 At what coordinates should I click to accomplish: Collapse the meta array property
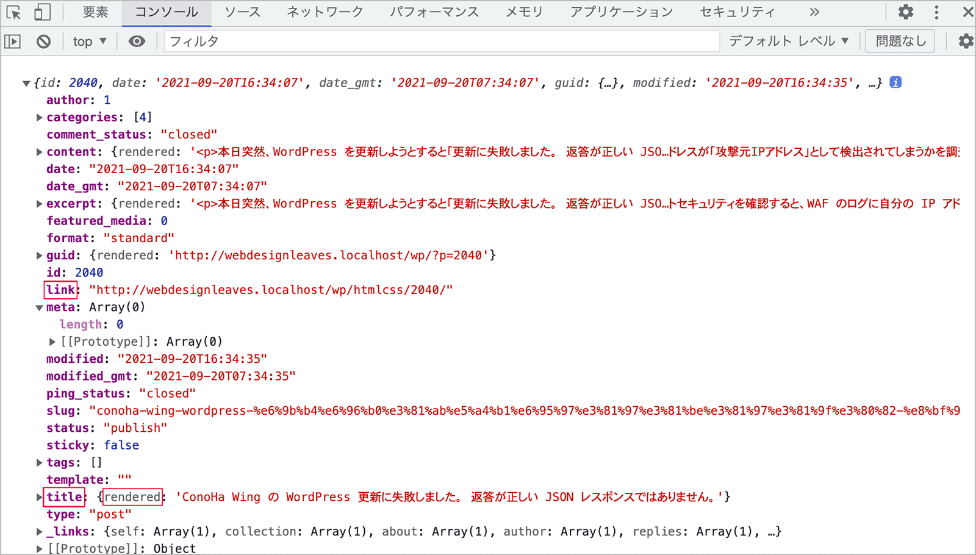pyautogui.click(x=39, y=307)
